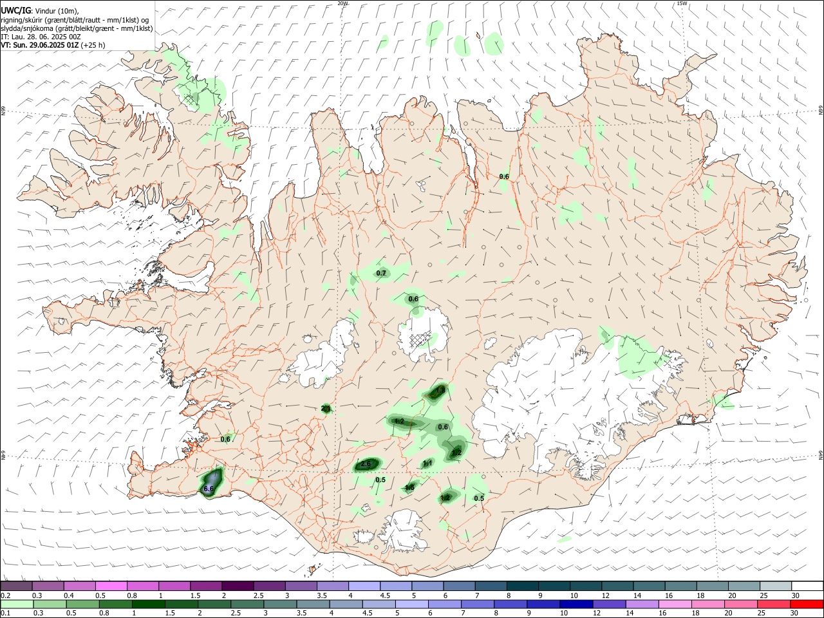Click the 0.4 value in the upper legend
The image size is (824, 618).
(x=68, y=595)
